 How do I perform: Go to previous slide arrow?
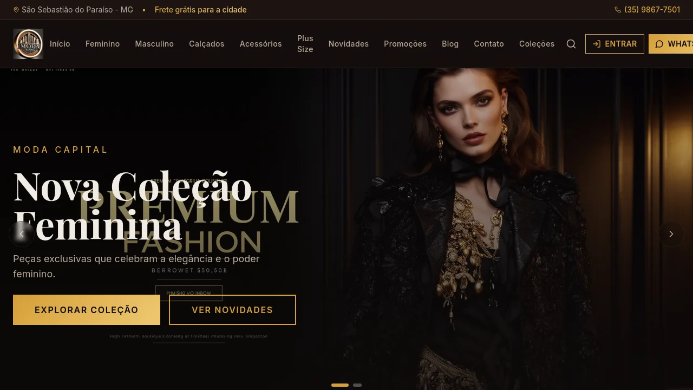pos(22,234)
